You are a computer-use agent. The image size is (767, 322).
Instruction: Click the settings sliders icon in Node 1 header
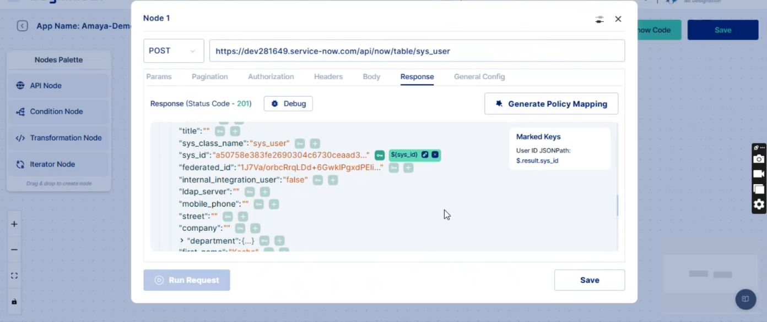[599, 19]
